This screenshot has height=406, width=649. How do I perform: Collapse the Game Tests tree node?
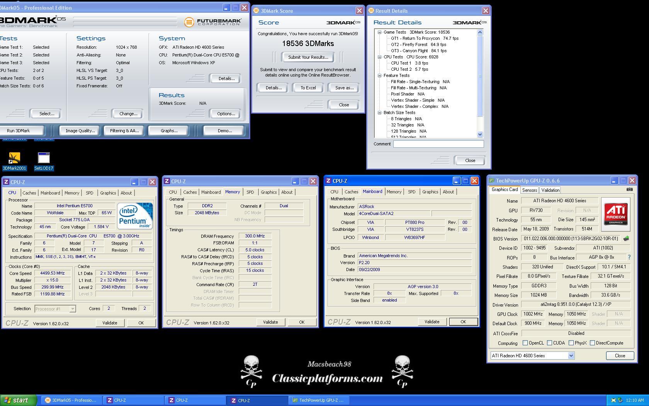[x=379, y=32]
